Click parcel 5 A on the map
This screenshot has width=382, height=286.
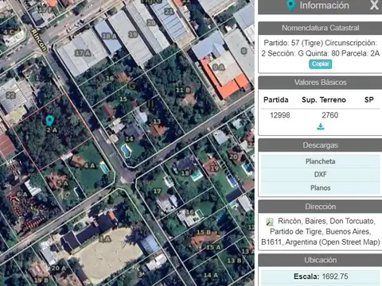[63, 184]
